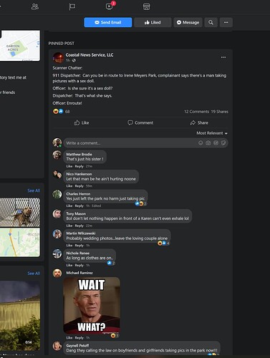The height and width of the screenshot is (358, 270).
Task: Open Nichole Renee's profile name
Action: 77,253
